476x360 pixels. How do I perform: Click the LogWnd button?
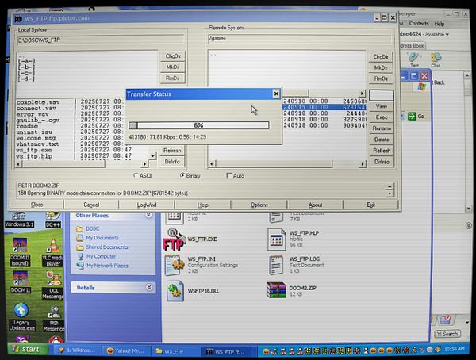click(147, 205)
